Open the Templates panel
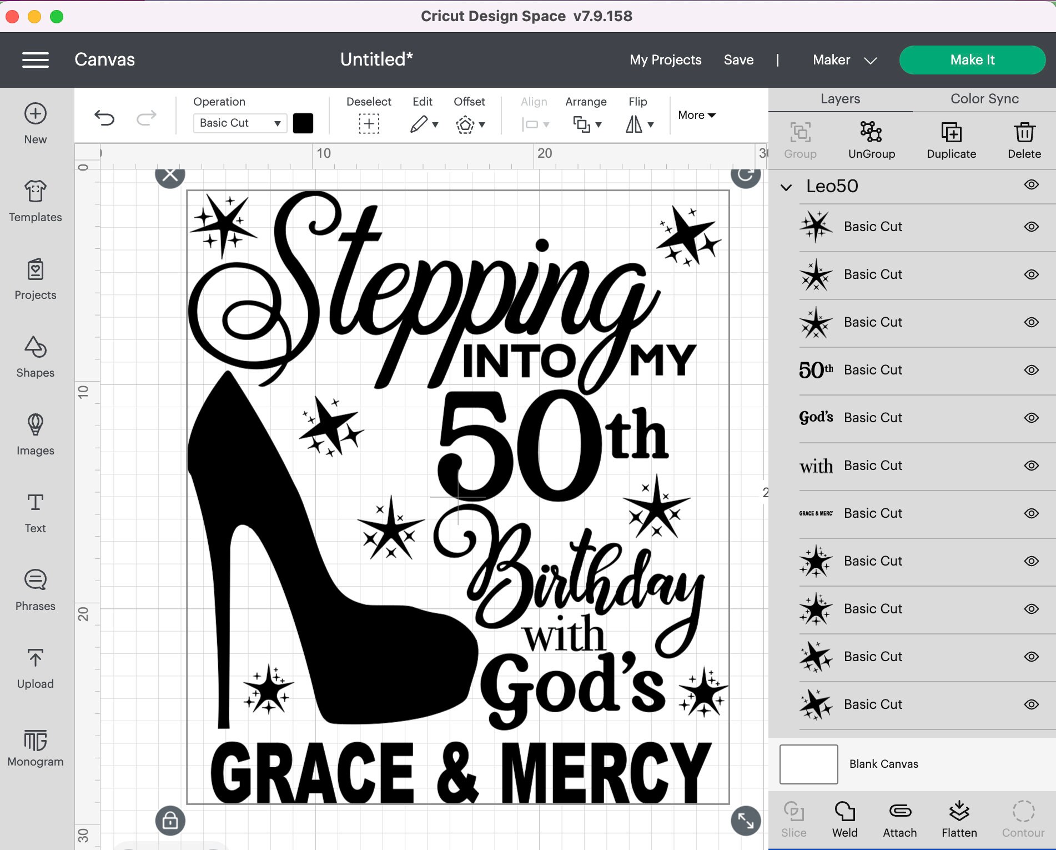The height and width of the screenshot is (850, 1056). 35,202
